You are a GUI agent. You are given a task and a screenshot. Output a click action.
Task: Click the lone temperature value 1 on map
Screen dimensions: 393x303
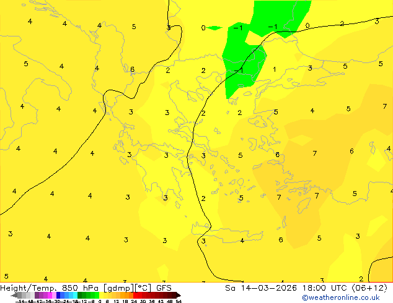tap(275, 69)
